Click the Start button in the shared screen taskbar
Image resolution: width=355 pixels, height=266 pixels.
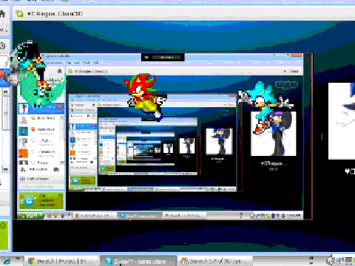30,216
